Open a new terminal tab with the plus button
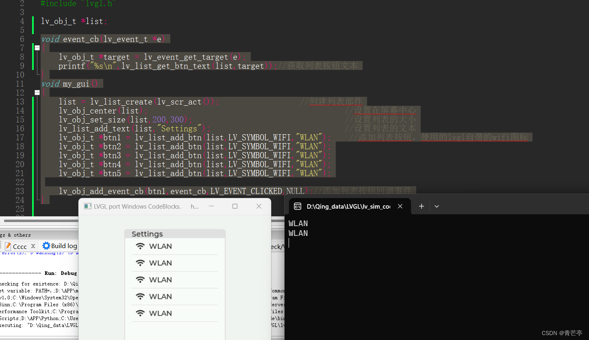Image resolution: width=589 pixels, height=340 pixels. [x=421, y=206]
